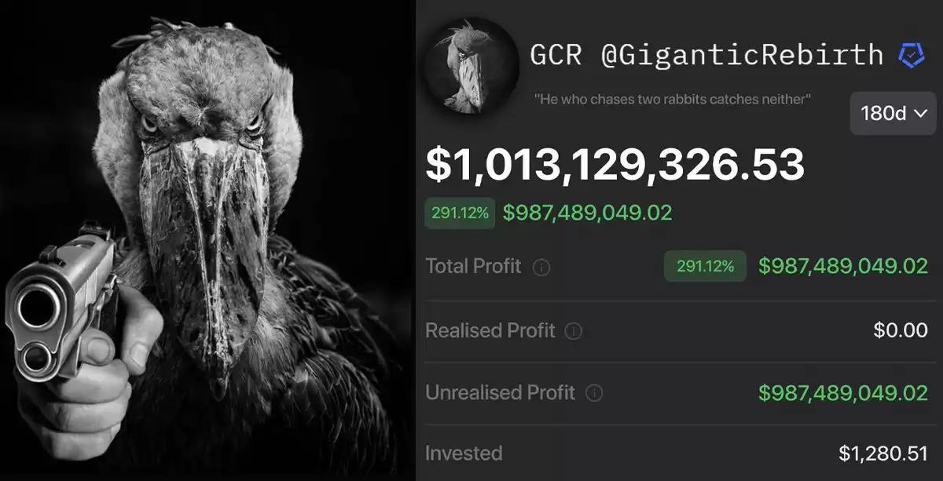Click the $1,013,129,326.53 portfolio balance

point(615,165)
